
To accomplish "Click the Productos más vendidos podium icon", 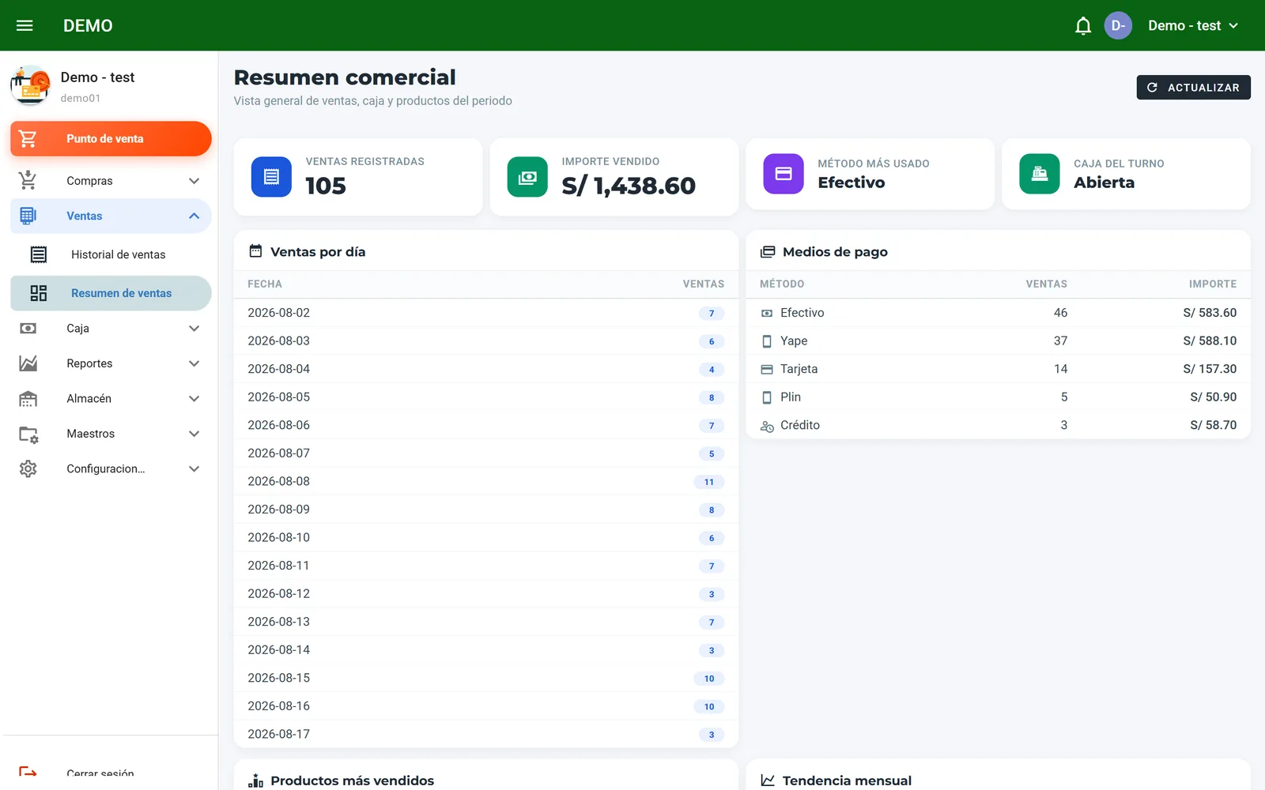I will [x=255, y=781].
